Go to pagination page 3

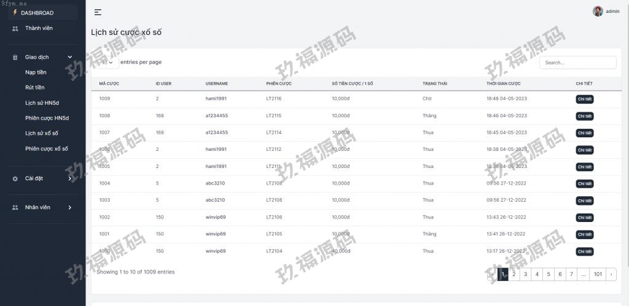coord(525,275)
